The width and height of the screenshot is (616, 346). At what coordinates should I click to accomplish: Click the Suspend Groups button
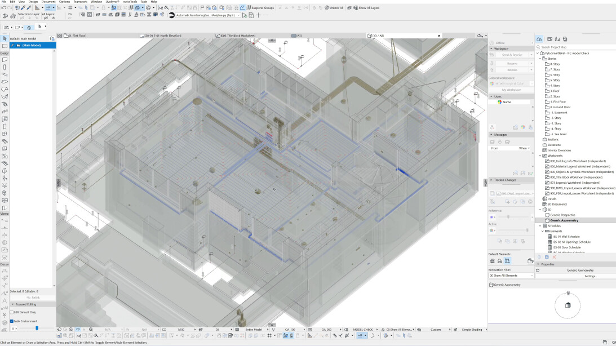click(260, 8)
